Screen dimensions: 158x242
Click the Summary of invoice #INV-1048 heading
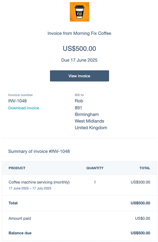(x=39, y=151)
